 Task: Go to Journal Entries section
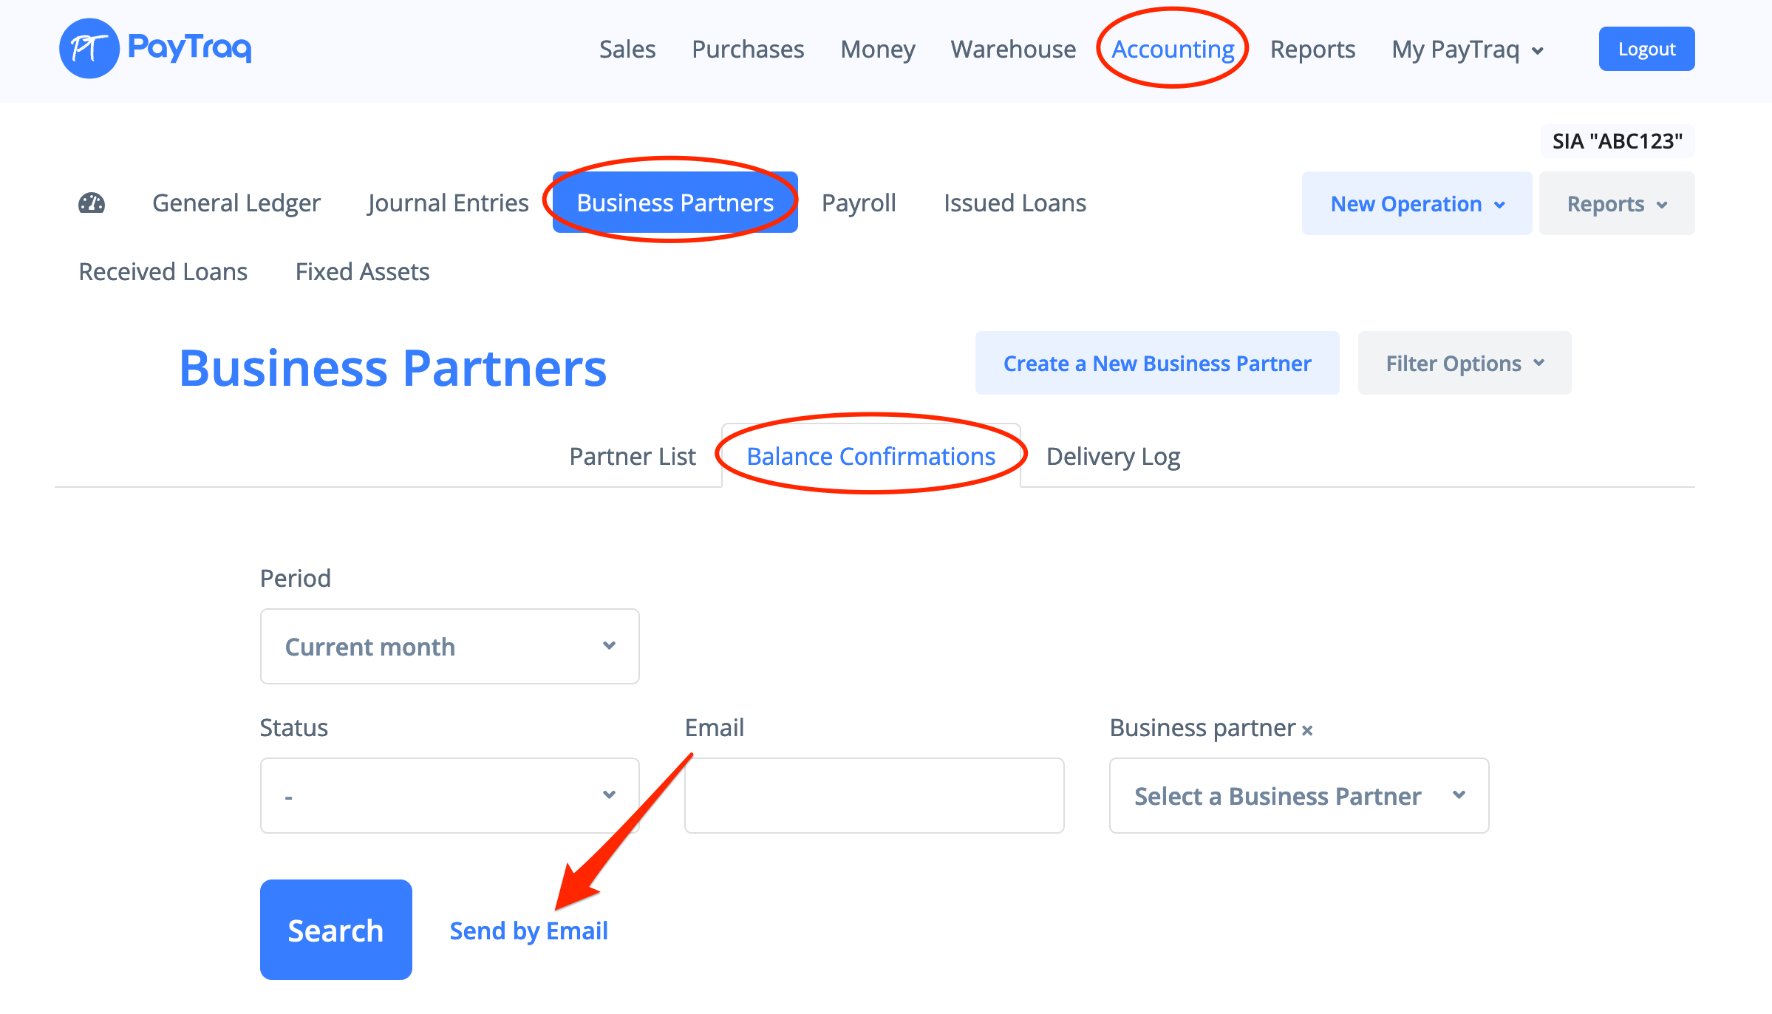click(x=448, y=203)
